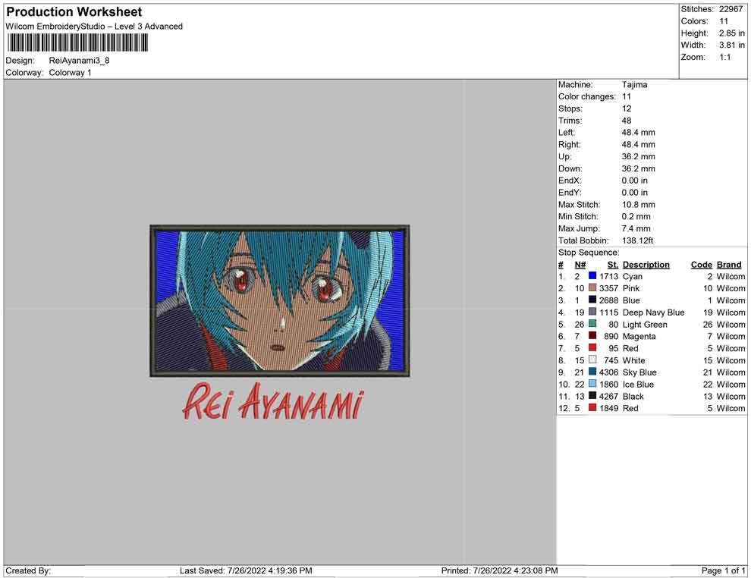Choose the Sky Blue color swatch
Viewport: 751px width, 578px height.
pos(592,372)
